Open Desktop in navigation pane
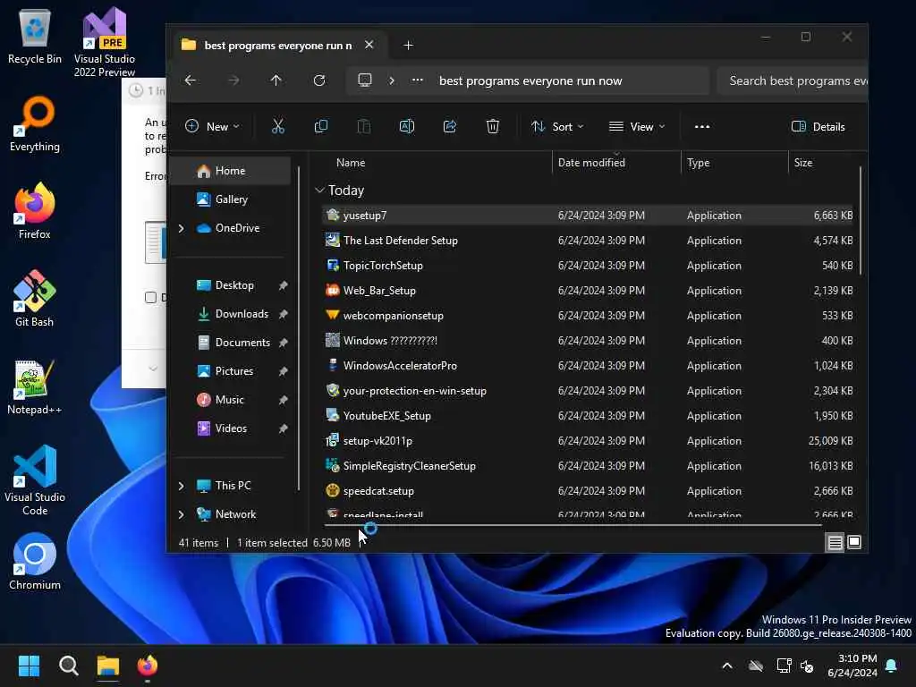This screenshot has width=916, height=687. click(234, 285)
